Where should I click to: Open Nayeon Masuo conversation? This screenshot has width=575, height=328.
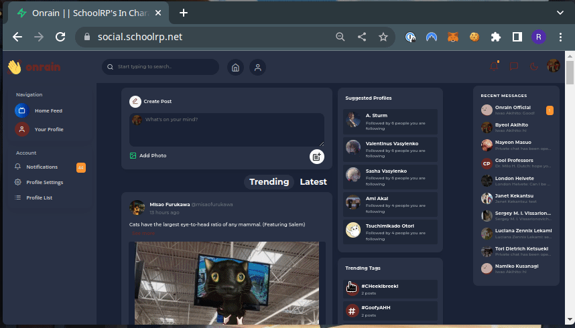pos(516,145)
